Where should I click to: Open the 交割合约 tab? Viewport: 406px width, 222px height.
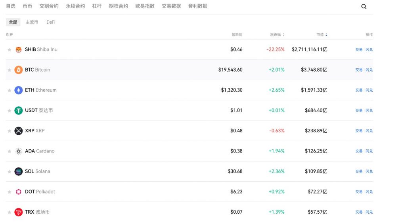click(x=49, y=6)
